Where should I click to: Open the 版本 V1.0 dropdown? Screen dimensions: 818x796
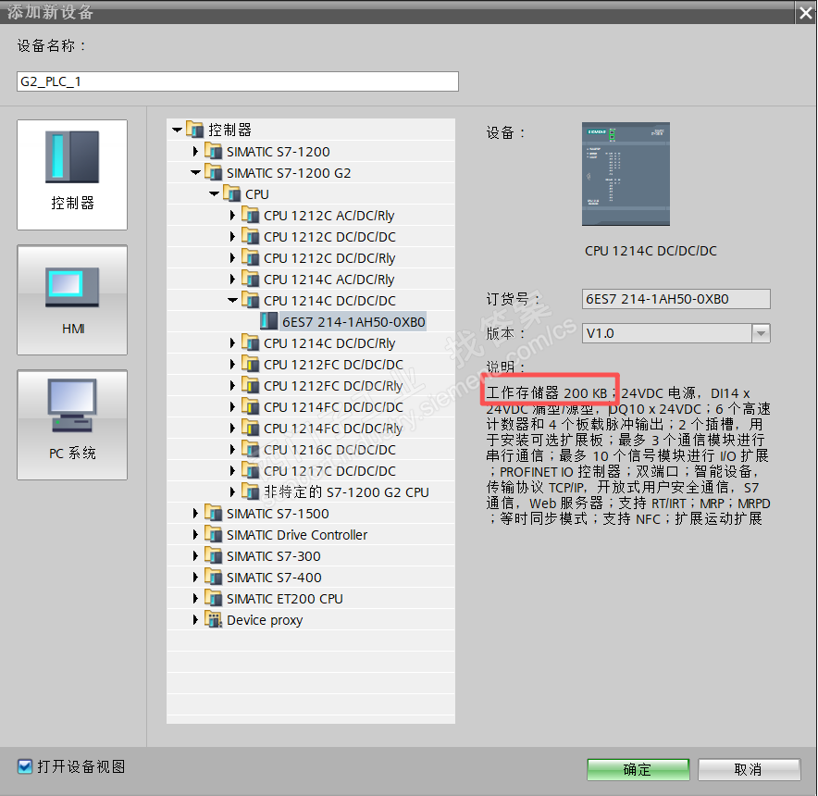[x=761, y=333]
